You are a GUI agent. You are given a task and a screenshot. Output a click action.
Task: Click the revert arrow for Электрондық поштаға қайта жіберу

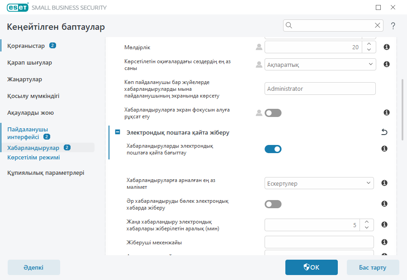coord(384,132)
